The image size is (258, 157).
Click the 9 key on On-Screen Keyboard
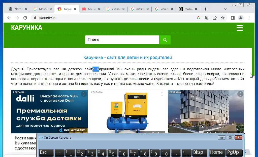click(x=154, y=153)
